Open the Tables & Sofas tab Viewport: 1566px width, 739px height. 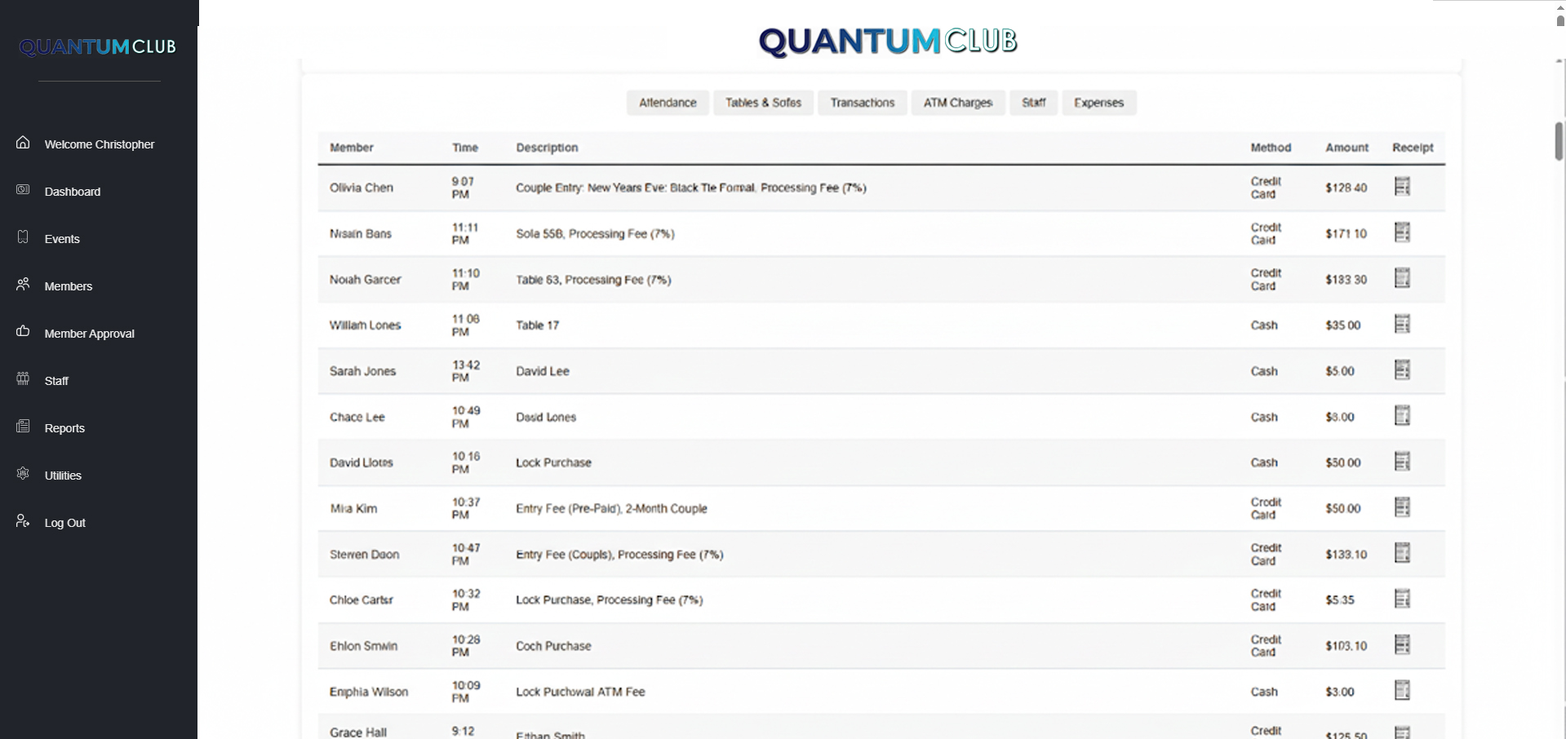tap(763, 102)
